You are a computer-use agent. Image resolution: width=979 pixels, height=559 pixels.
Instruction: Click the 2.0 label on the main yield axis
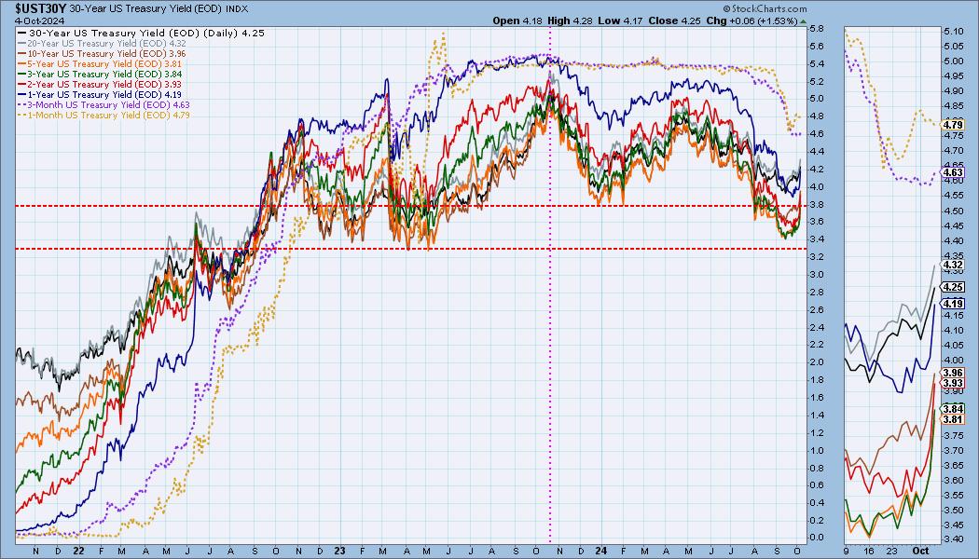click(816, 361)
